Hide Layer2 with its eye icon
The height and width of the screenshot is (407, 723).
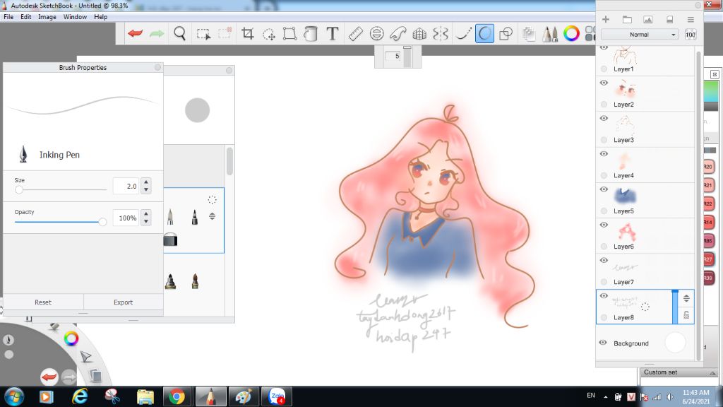coord(604,83)
